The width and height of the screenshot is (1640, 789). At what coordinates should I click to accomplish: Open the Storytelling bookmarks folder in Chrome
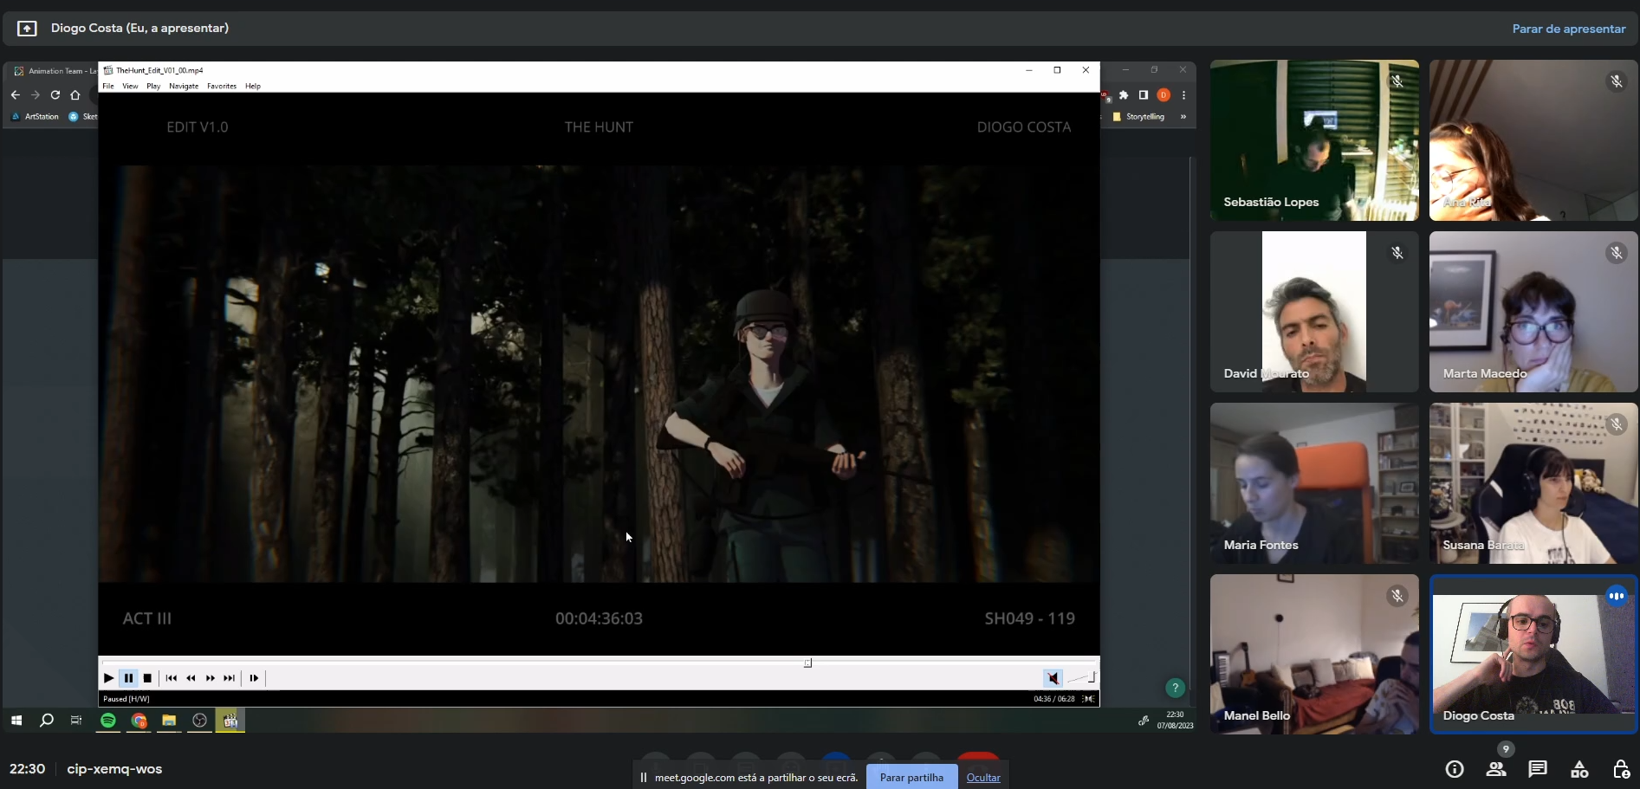coord(1138,116)
